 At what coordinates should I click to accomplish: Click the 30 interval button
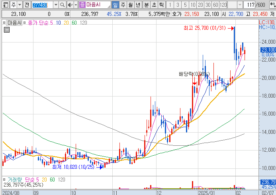208,5
